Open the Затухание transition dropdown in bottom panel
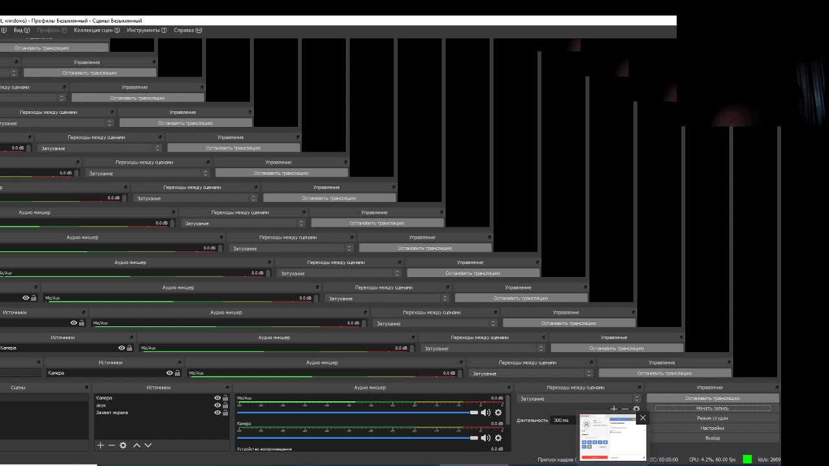 pyautogui.click(x=578, y=399)
